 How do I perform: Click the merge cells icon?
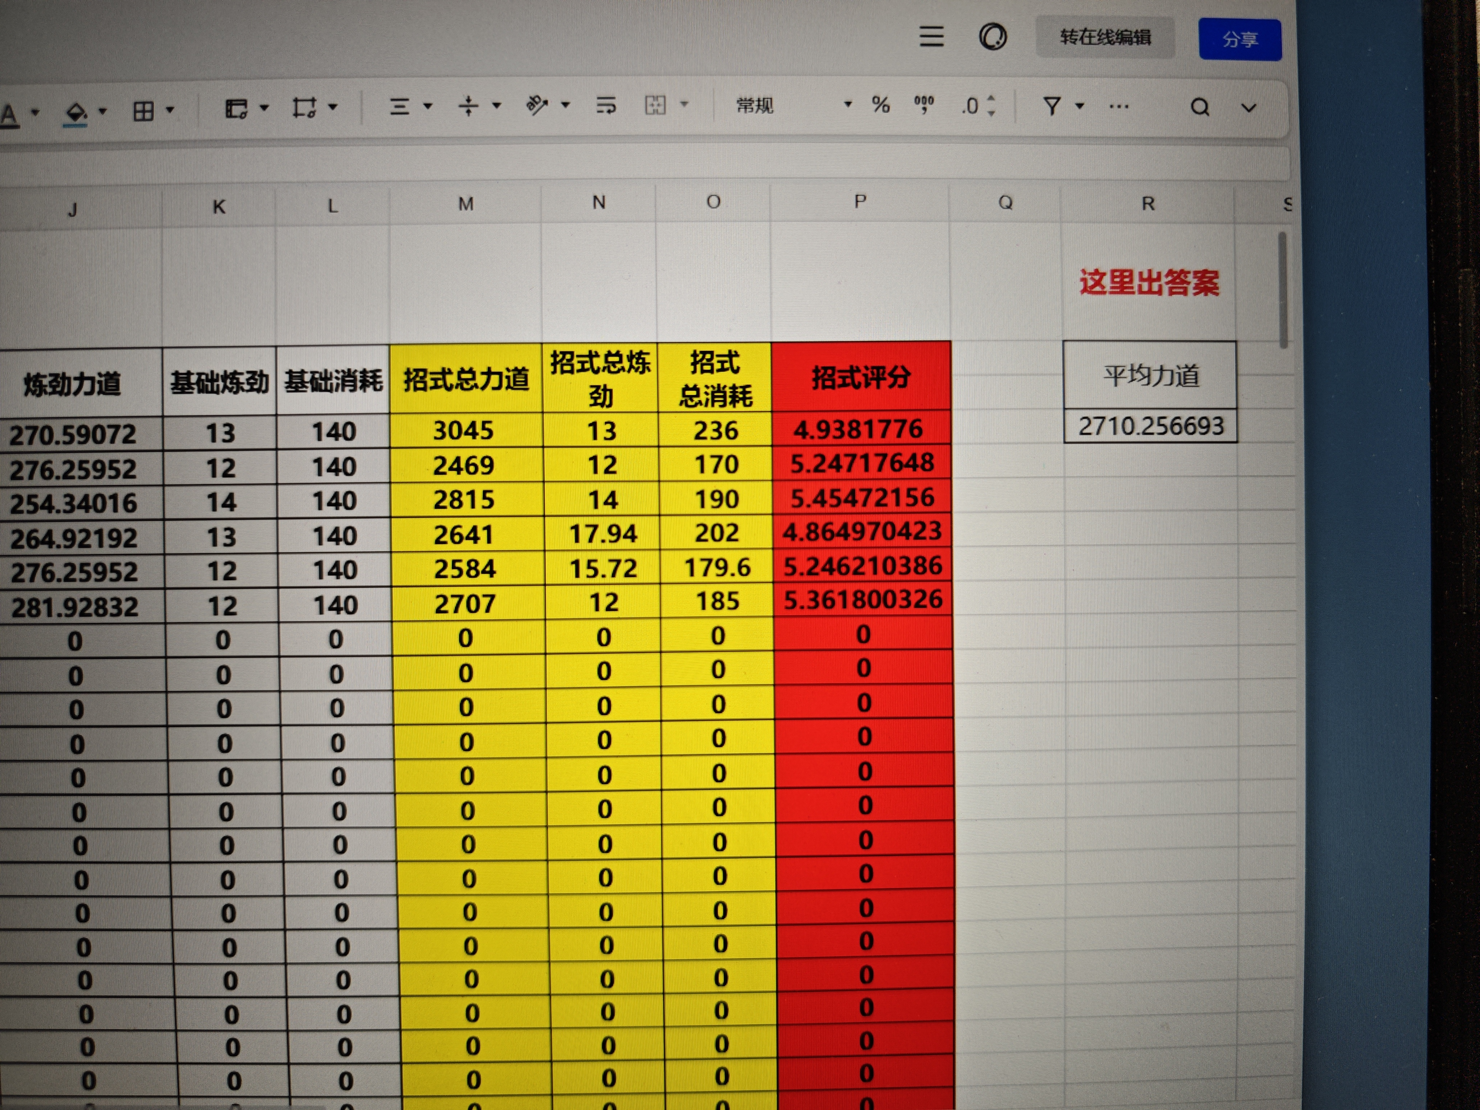tap(655, 105)
